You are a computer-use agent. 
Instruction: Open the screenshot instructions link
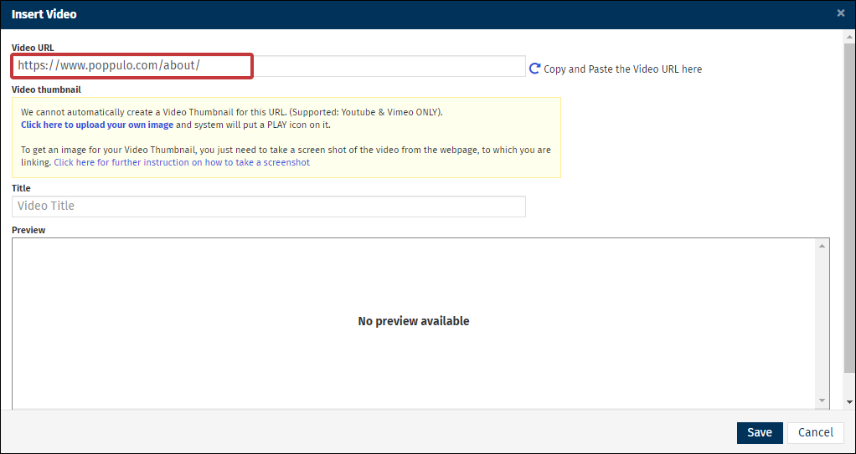coord(182,163)
